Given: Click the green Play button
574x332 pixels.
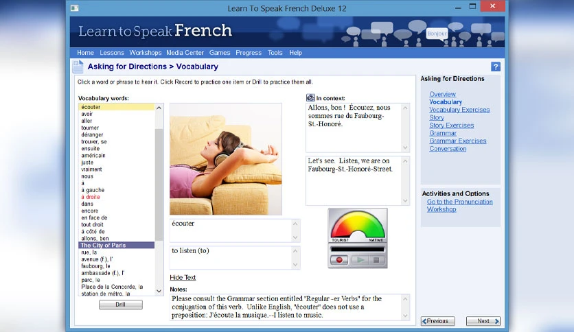Looking at the screenshot, I should point(360,260).
